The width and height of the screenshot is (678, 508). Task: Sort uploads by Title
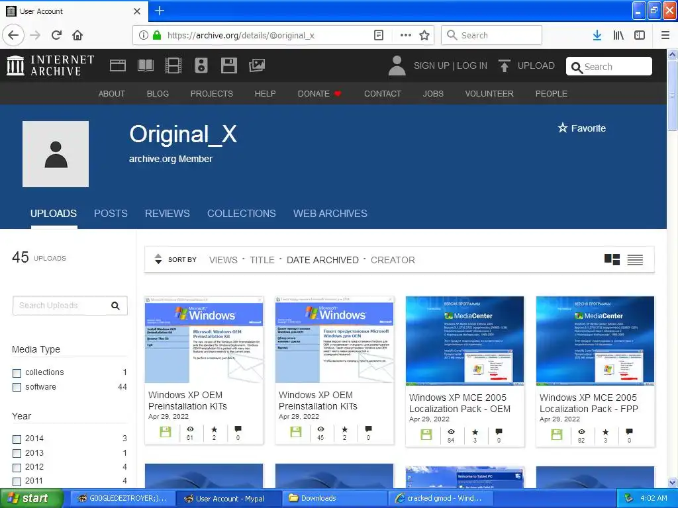point(262,260)
